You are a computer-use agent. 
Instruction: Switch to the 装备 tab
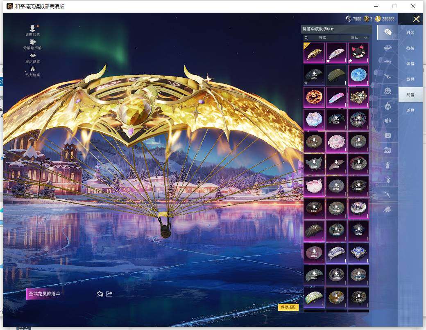point(410,63)
